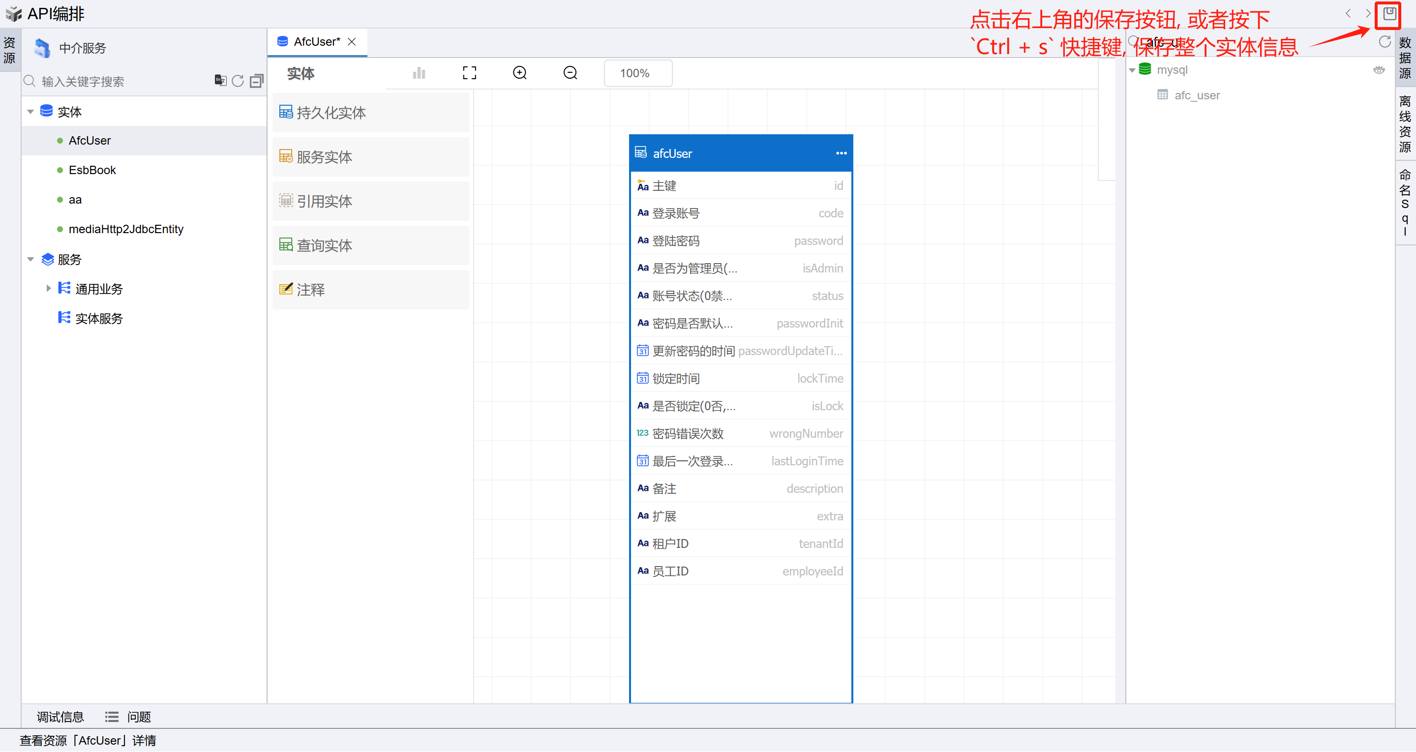Image resolution: width=1416 pixels, height=752 pixels.
Task: Collapse the mysql data source node
Action: point(1132,70)
